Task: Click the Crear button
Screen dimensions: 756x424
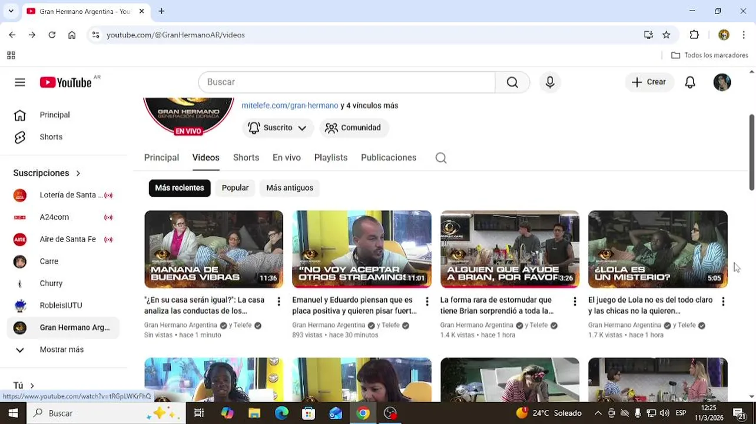Action: coord(649,82)
